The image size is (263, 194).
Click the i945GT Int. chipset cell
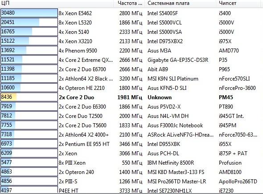[231, 116]
